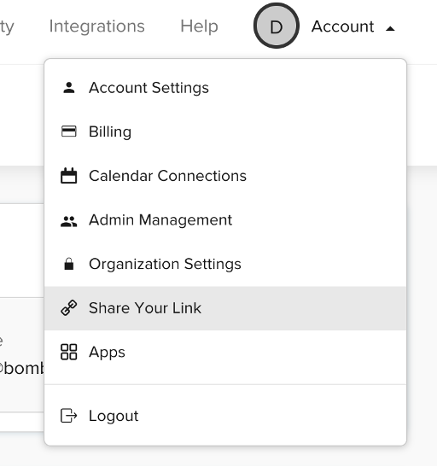Open the Apps menu entry
The image size is (437, 467).
click(225, 352)
